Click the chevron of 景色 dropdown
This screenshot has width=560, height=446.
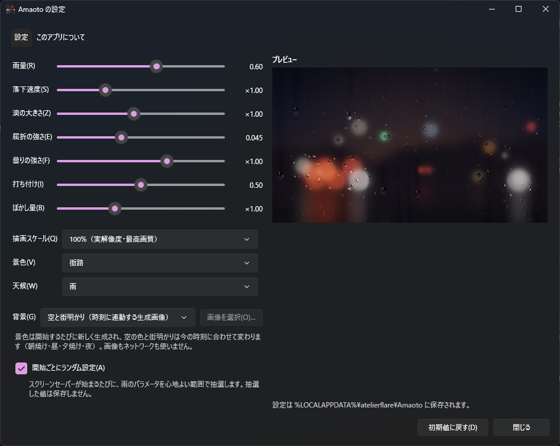[x=247, y=263]
